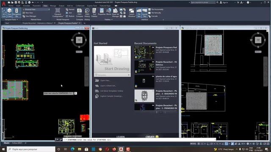Toggle the UCS Icon button
This screenshot has height=152, width=271.
pyautogui.click(x=4, y=13)
